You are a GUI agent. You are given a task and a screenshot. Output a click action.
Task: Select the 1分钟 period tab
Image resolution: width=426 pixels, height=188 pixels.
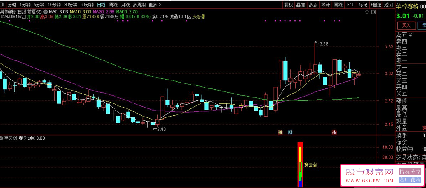click(x=25, y=5)
